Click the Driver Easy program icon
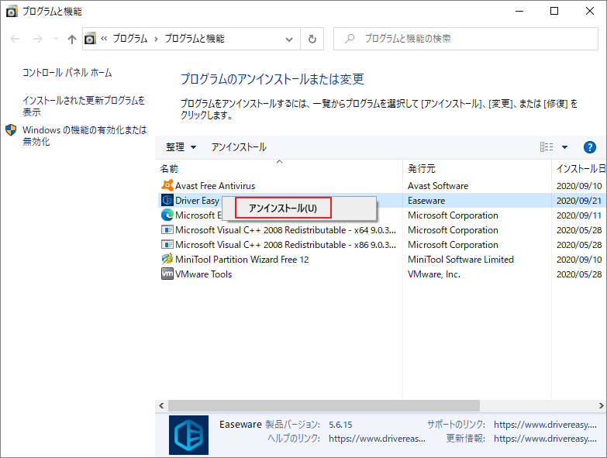Viewport: 607px width, 458px height. (167, 201)
